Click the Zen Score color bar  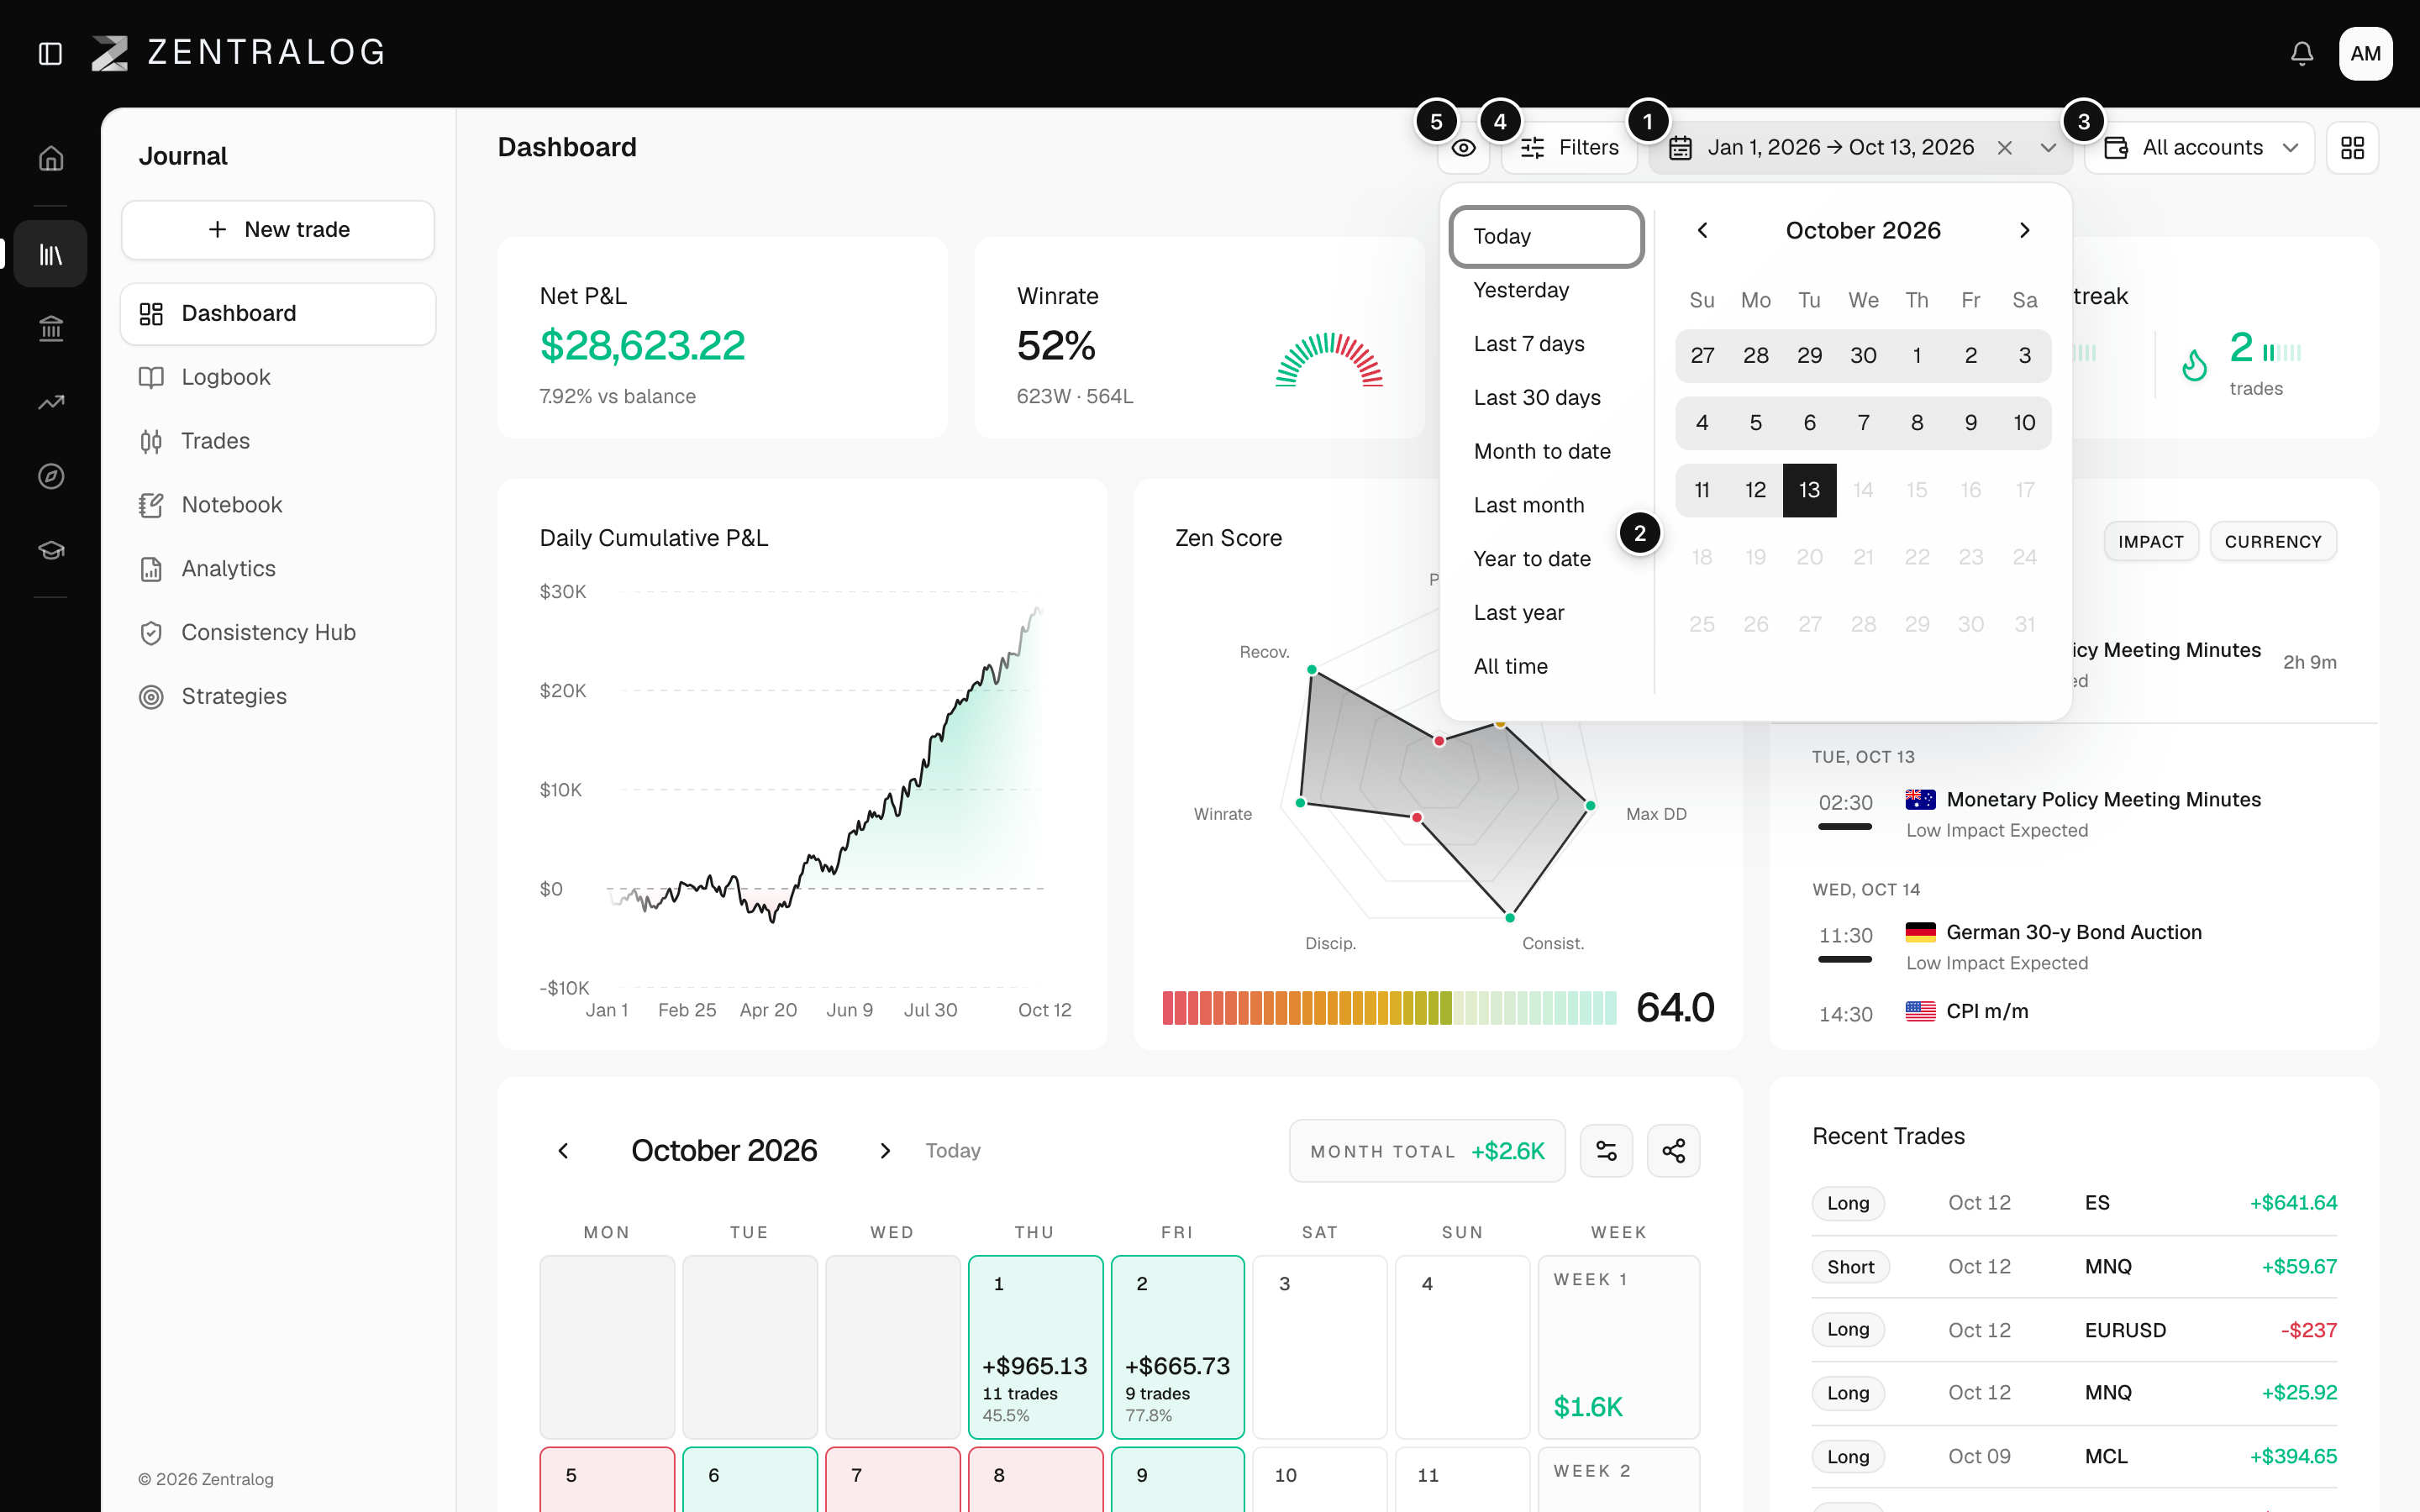point(1389,1008)
